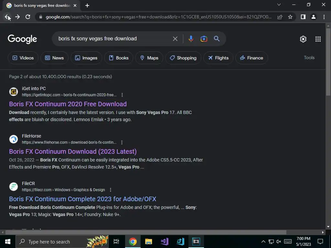Click the horizontal page scrollbar

point(146,232)
